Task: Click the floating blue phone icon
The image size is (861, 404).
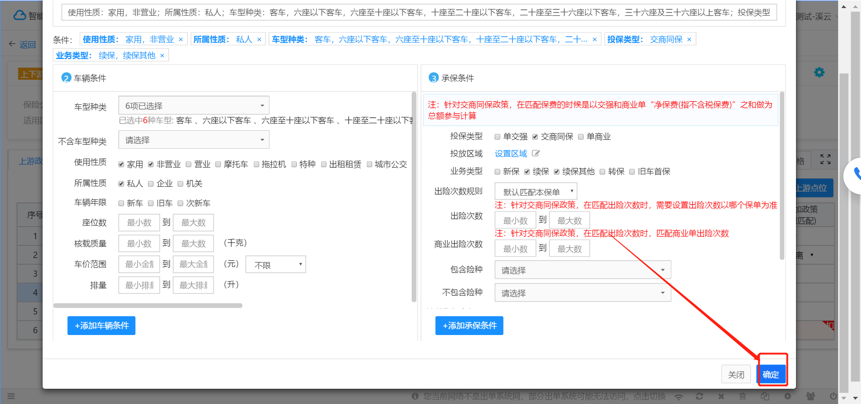Action: pyautogui.click(x=856, y=175)
